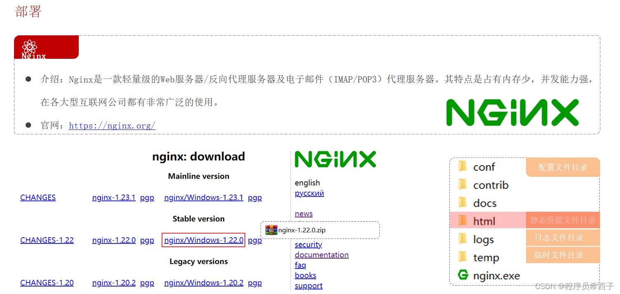
Task: Click the temp folder icon
Action: tap(463, 257)
